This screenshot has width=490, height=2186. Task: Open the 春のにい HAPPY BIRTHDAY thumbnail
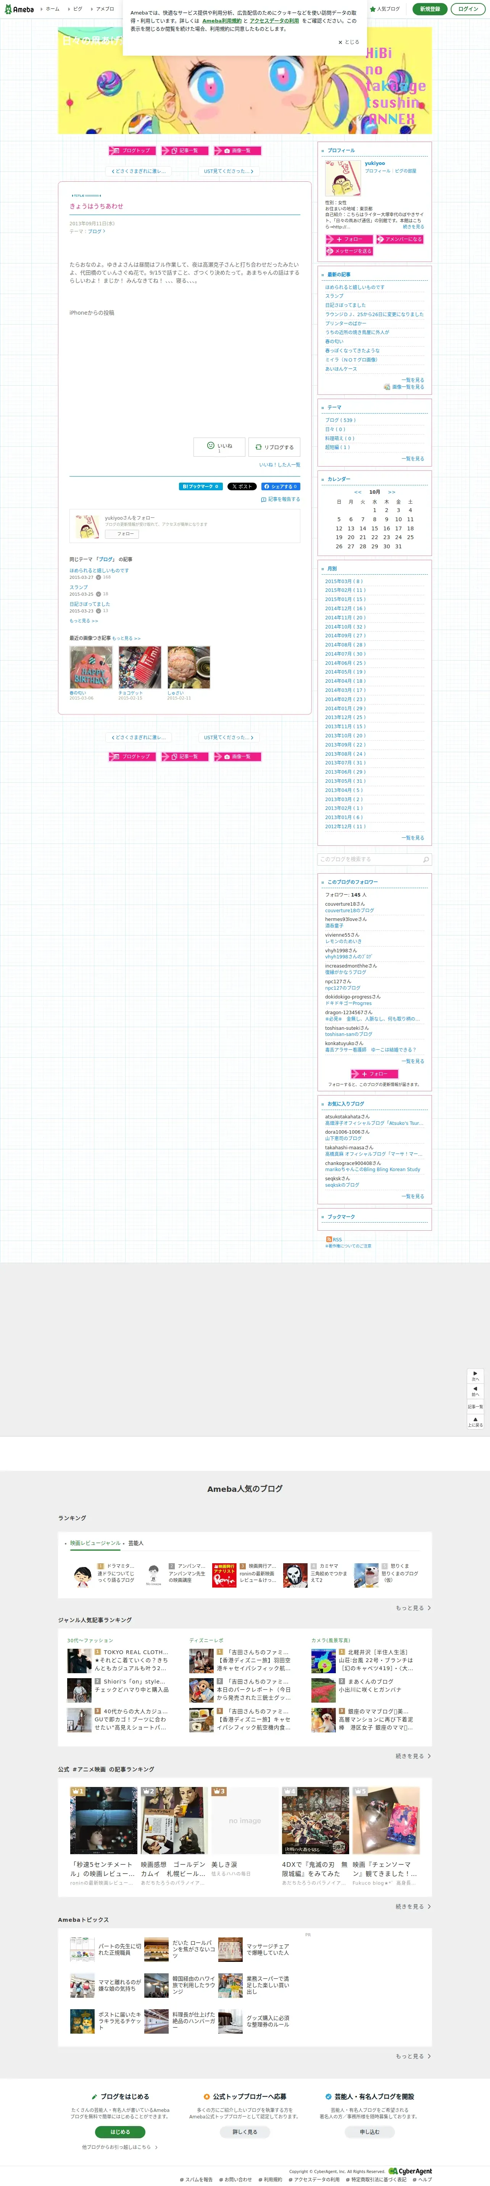tap(91, 667)
